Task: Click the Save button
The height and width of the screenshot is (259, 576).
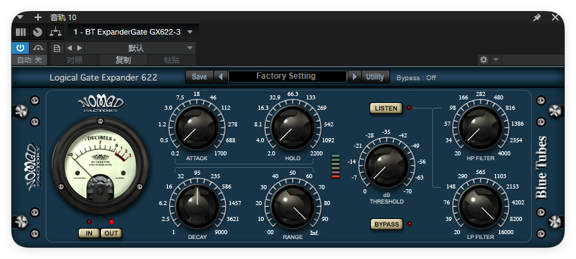Action: 199,77
